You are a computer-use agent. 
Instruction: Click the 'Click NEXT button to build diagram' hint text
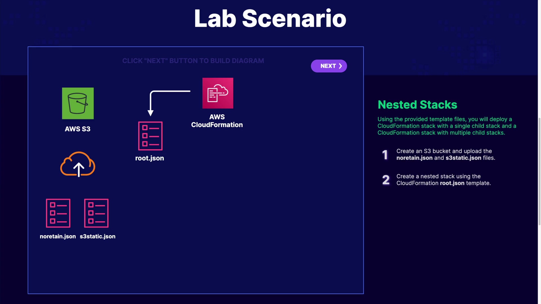point(193,61)
